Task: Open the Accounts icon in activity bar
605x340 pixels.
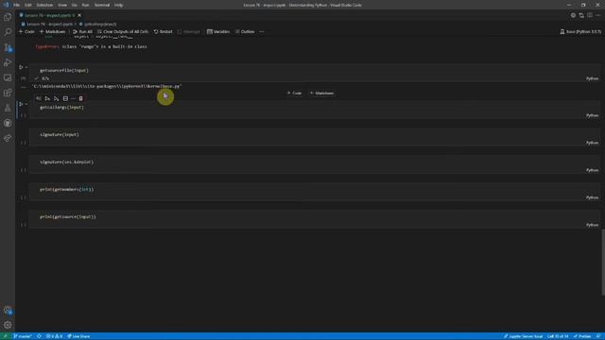Action: (x=8, y=310)
